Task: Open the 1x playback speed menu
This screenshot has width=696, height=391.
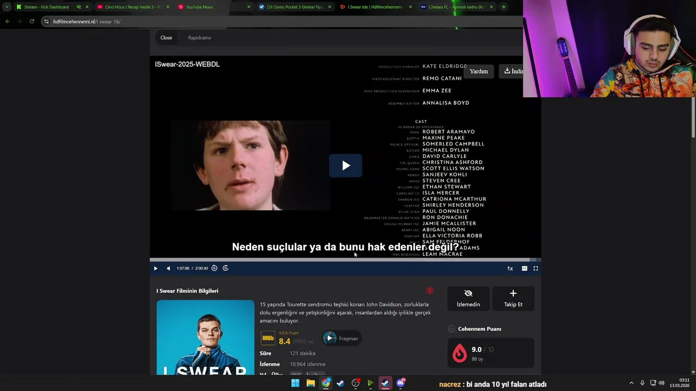Action: click(x=510, y=268)
